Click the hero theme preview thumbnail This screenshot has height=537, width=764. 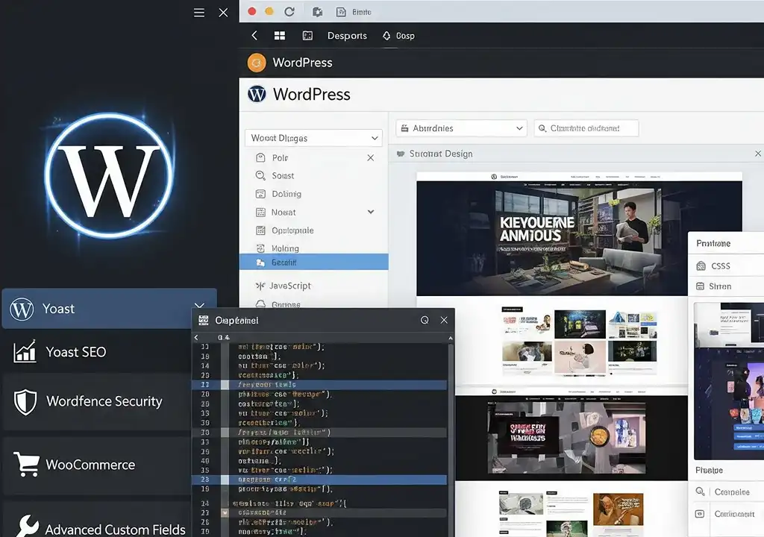(579, 234)
